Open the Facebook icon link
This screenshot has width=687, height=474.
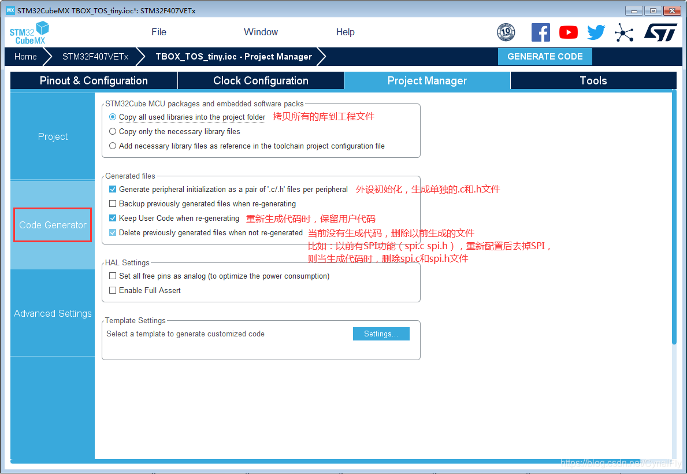[x=541, y=32]
